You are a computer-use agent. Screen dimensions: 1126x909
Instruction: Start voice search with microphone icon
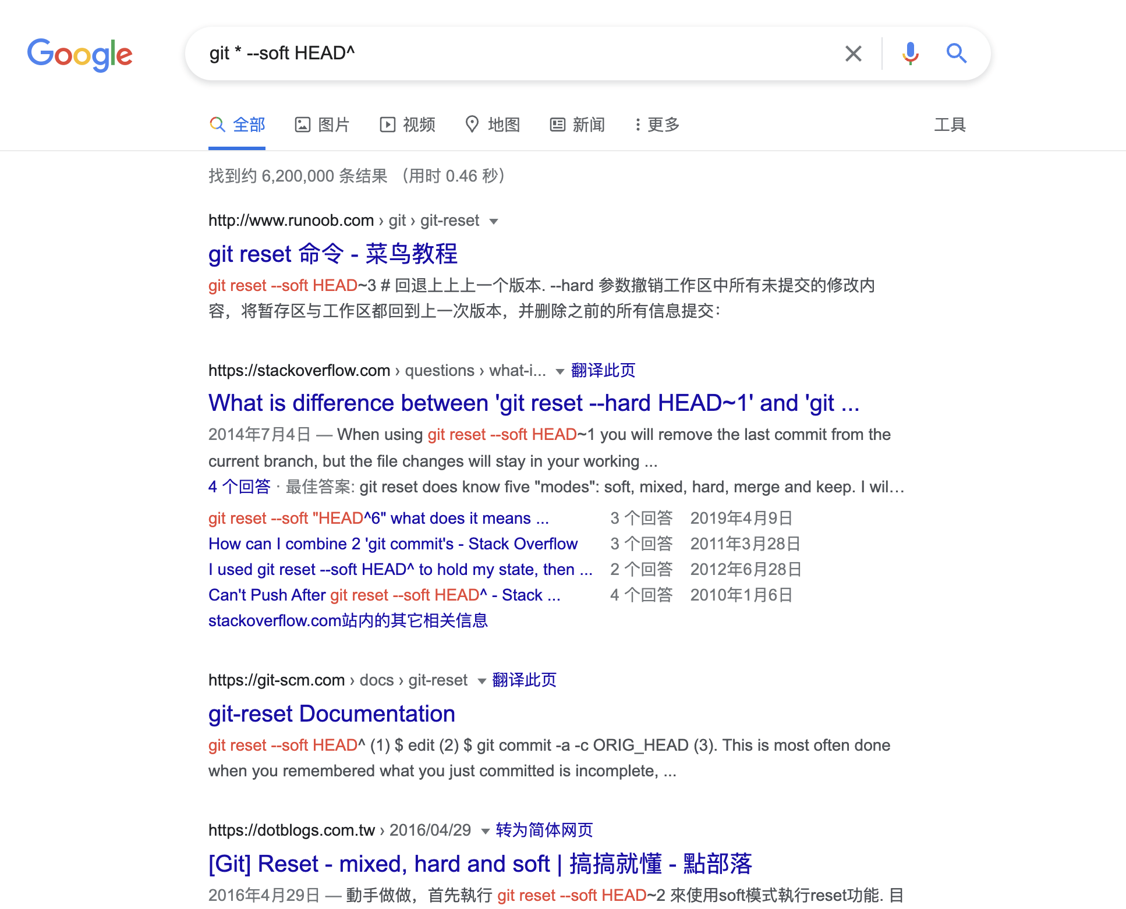pyautogui.click(x=910, y=54)
